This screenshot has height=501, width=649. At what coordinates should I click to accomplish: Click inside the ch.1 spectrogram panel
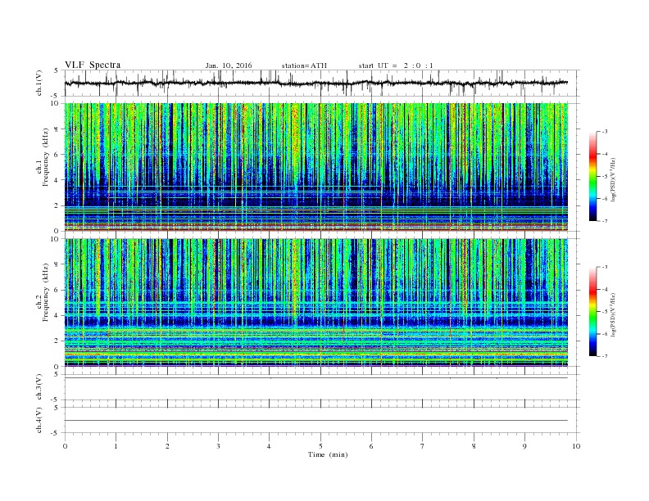316,167
